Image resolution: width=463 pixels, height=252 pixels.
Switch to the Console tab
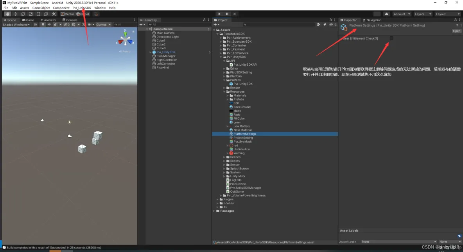click(x=70, y=20)
